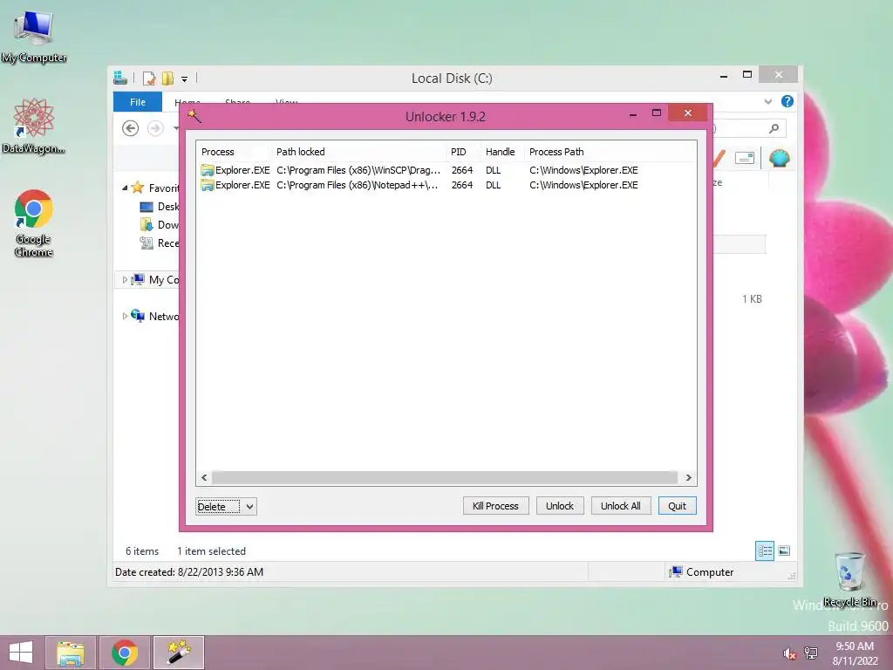Click the Unlock All button
Image resolution: width=893 pixels, height=670 pixels.
[x=621, y=506]
